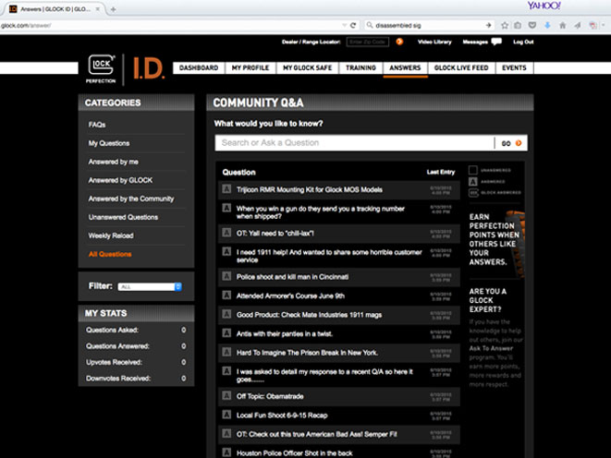
Task: Click answered icon beside Trijicon RMR question
Action: (226, 189)
